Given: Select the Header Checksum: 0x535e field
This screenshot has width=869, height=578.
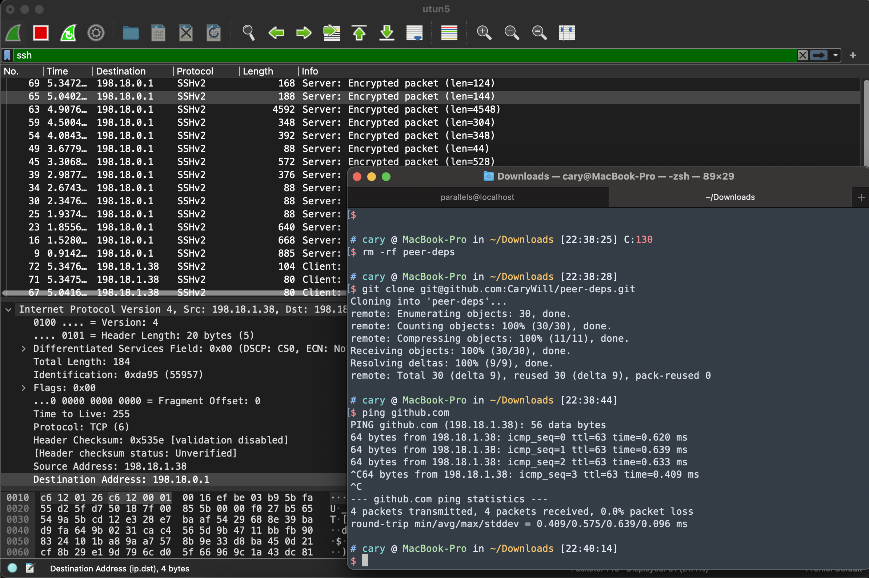Looking at the screenshot, I should tap(160, 440).
